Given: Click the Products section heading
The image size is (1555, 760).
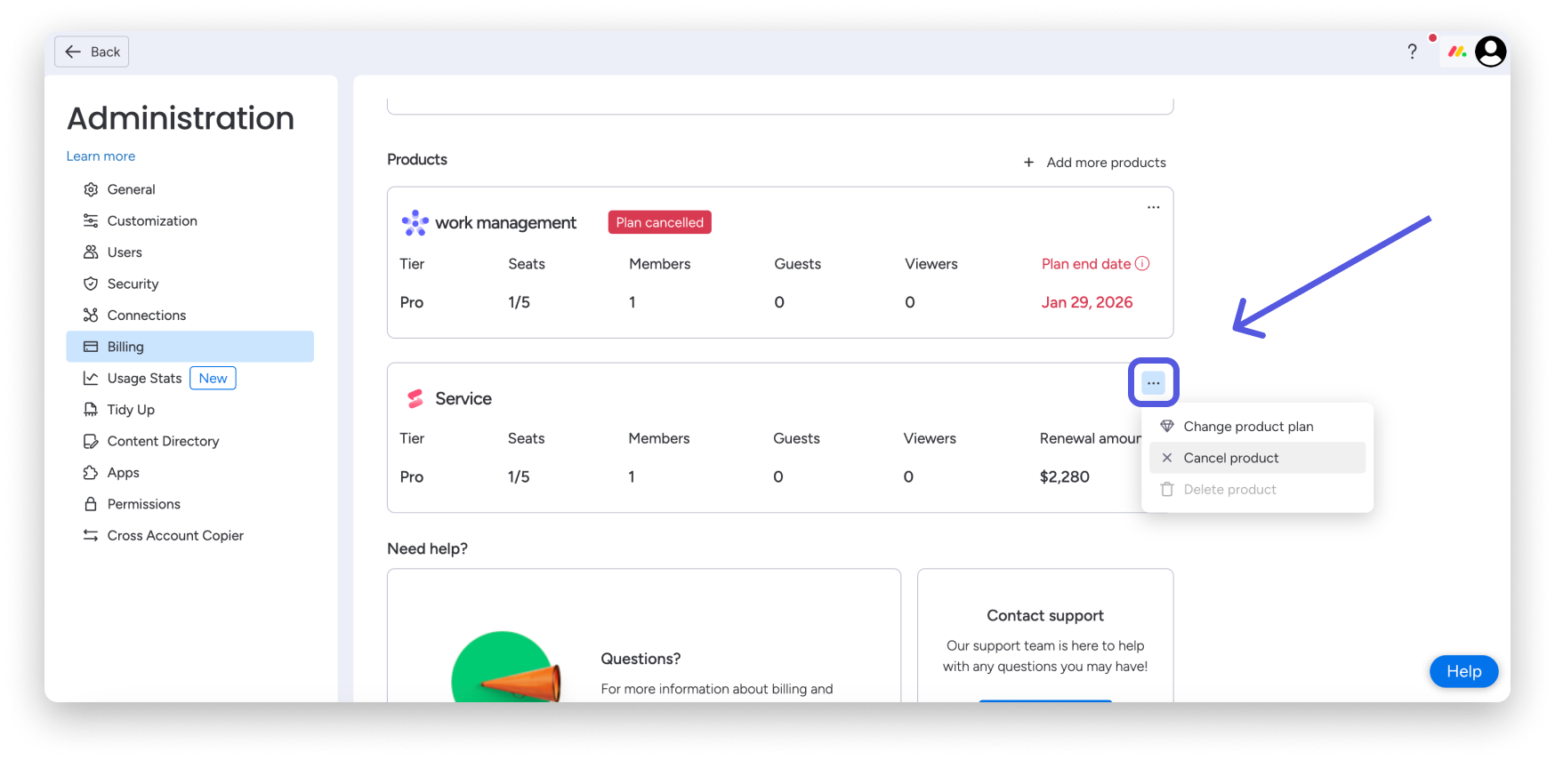Looking at the screenshot, I should pos(417,160).
